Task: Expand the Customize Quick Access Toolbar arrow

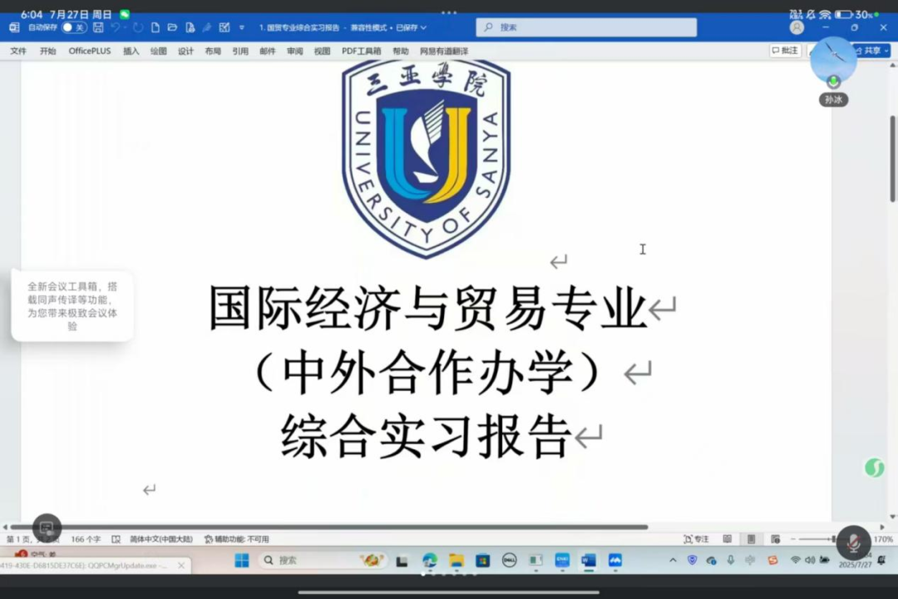Action: [242, 27]
